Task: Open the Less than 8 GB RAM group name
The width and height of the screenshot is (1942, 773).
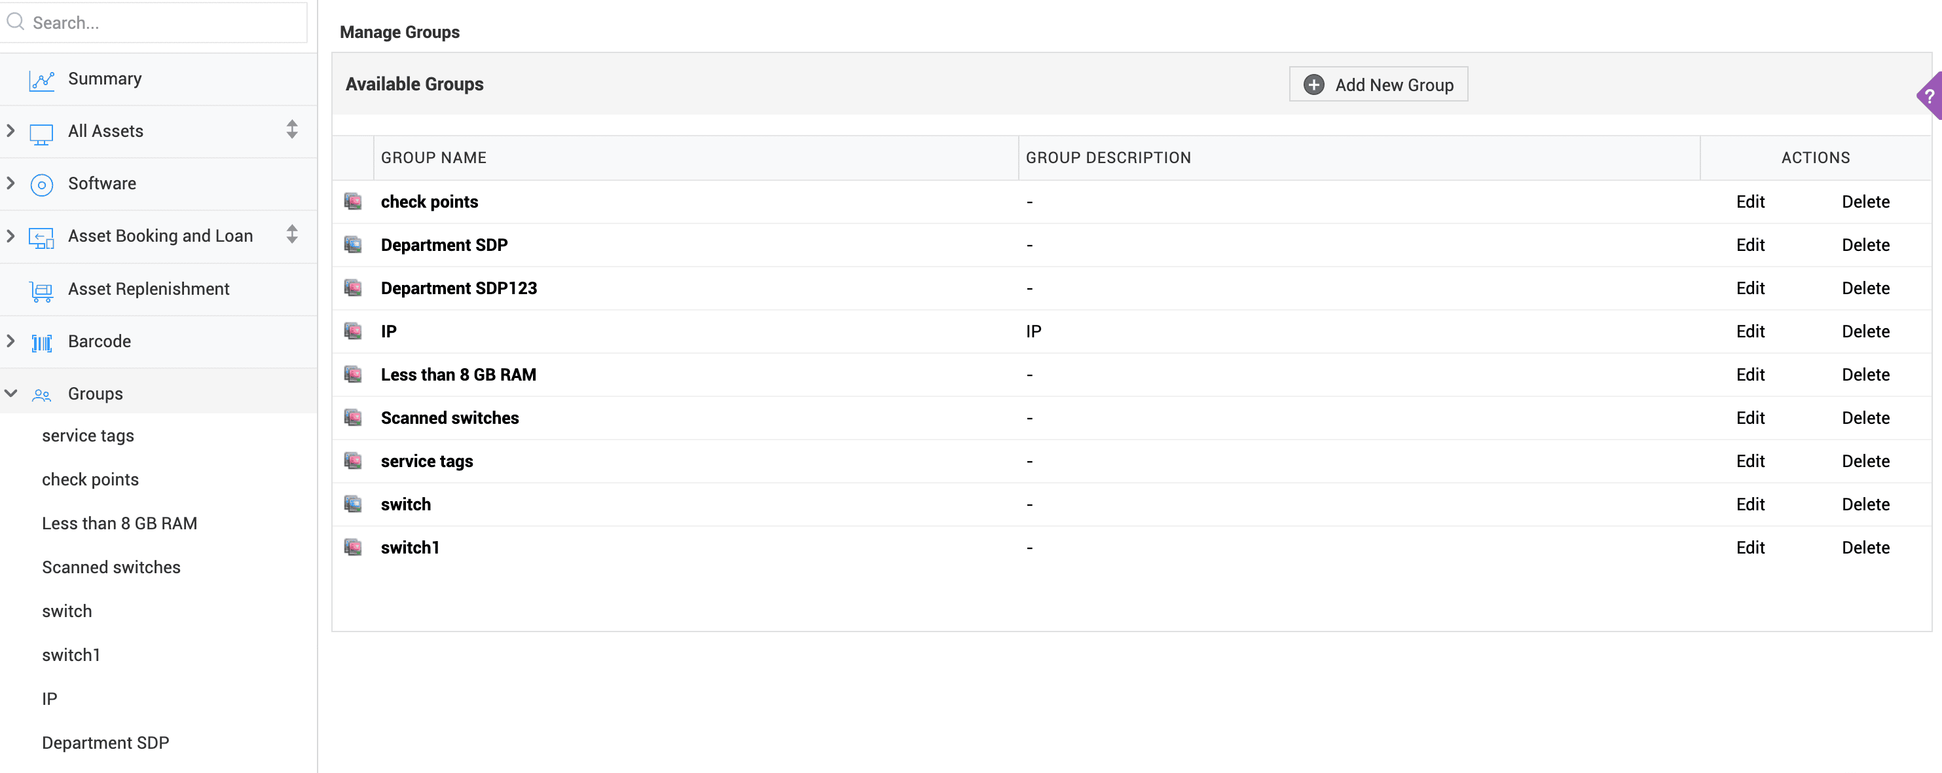Action: pyautogui.click(x=458, y=375)
